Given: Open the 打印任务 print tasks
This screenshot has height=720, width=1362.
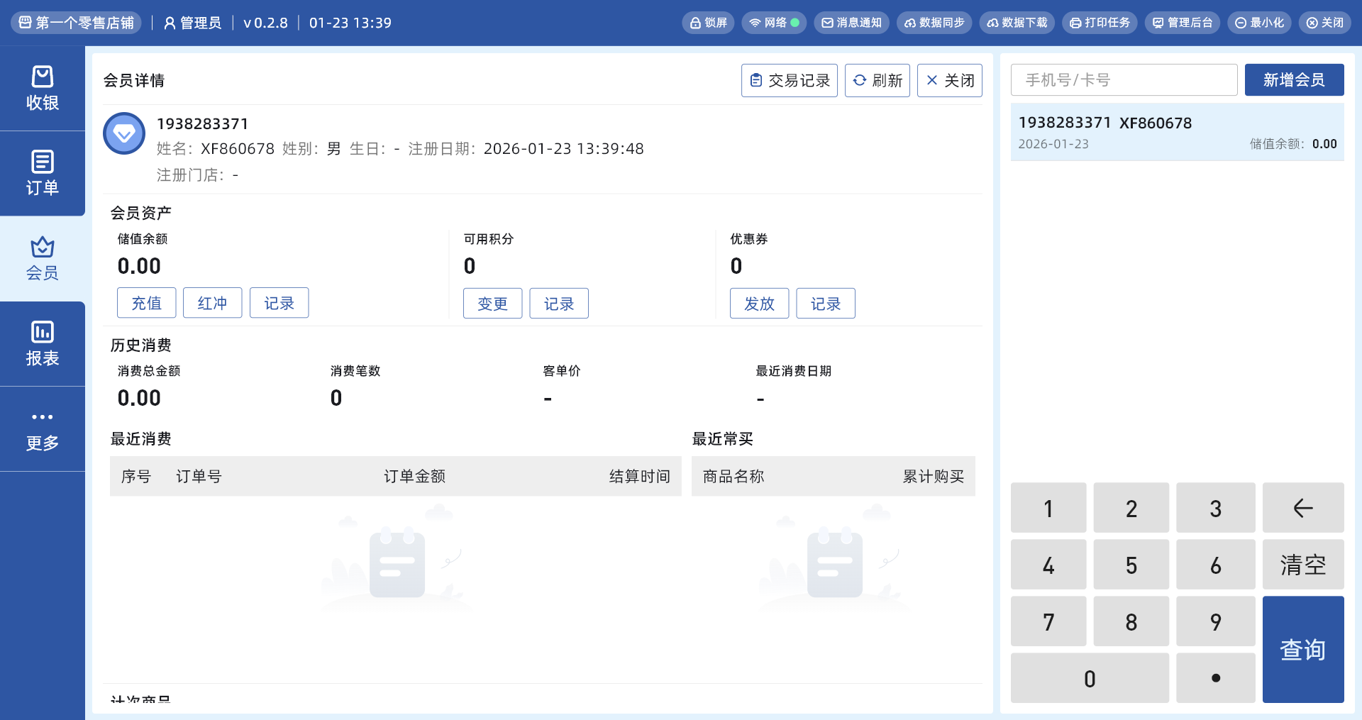Looking at the screenshot, I should 1100,23.
